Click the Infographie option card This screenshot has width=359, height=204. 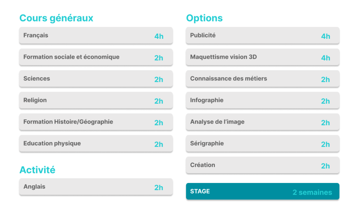coord(263,100)
